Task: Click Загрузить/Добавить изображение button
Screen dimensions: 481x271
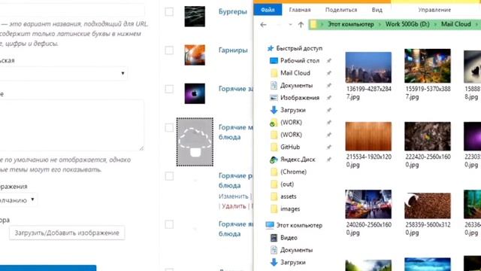Action: pyautogui.click(x=67, y=233)
